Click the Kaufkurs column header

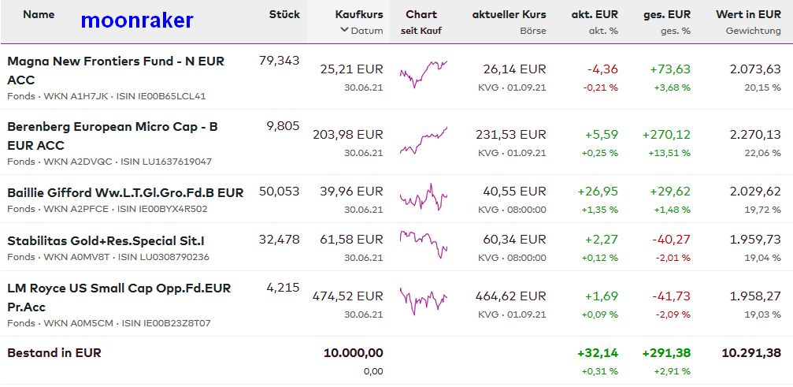[359, 14]
